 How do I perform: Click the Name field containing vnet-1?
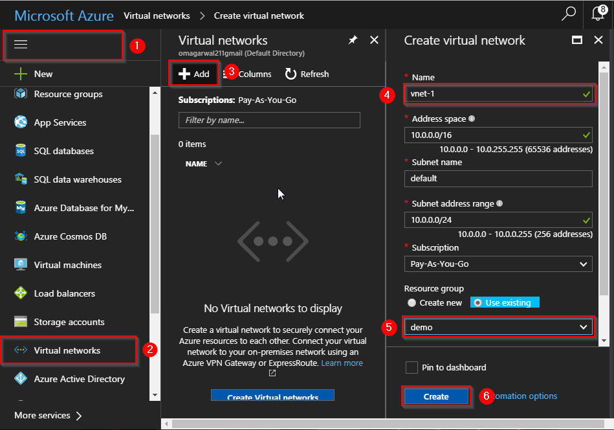pos(498,94)
